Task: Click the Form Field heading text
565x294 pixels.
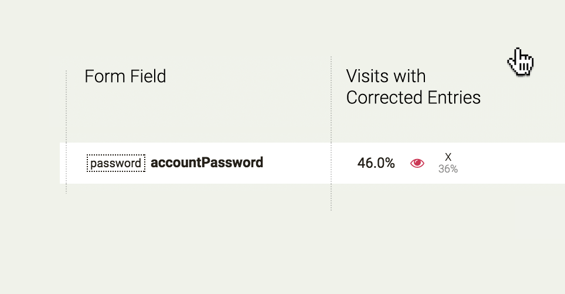Action: coord(125,76)
